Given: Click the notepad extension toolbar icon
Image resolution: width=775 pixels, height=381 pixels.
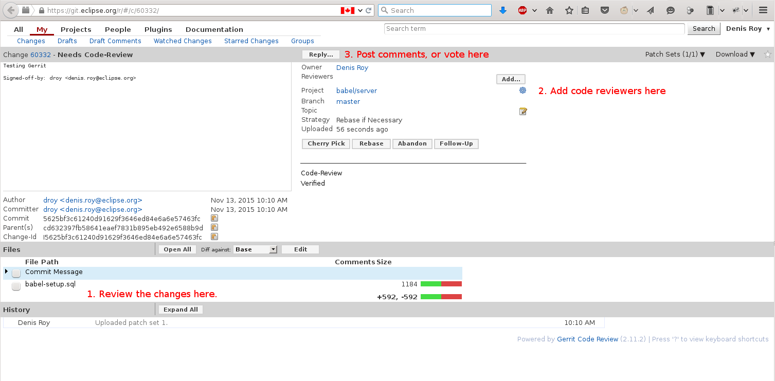Looking at the screenshot, I should click(710, 10).
